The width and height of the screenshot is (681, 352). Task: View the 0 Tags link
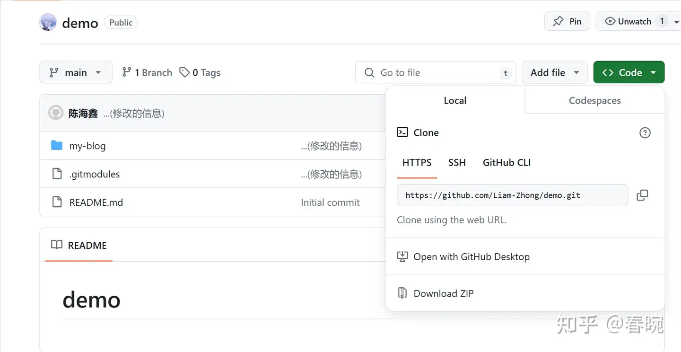coord(200,72)
